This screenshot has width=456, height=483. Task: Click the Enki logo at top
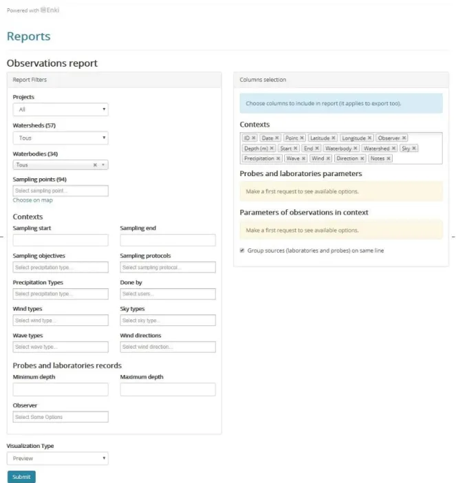(x=50, y=10)
